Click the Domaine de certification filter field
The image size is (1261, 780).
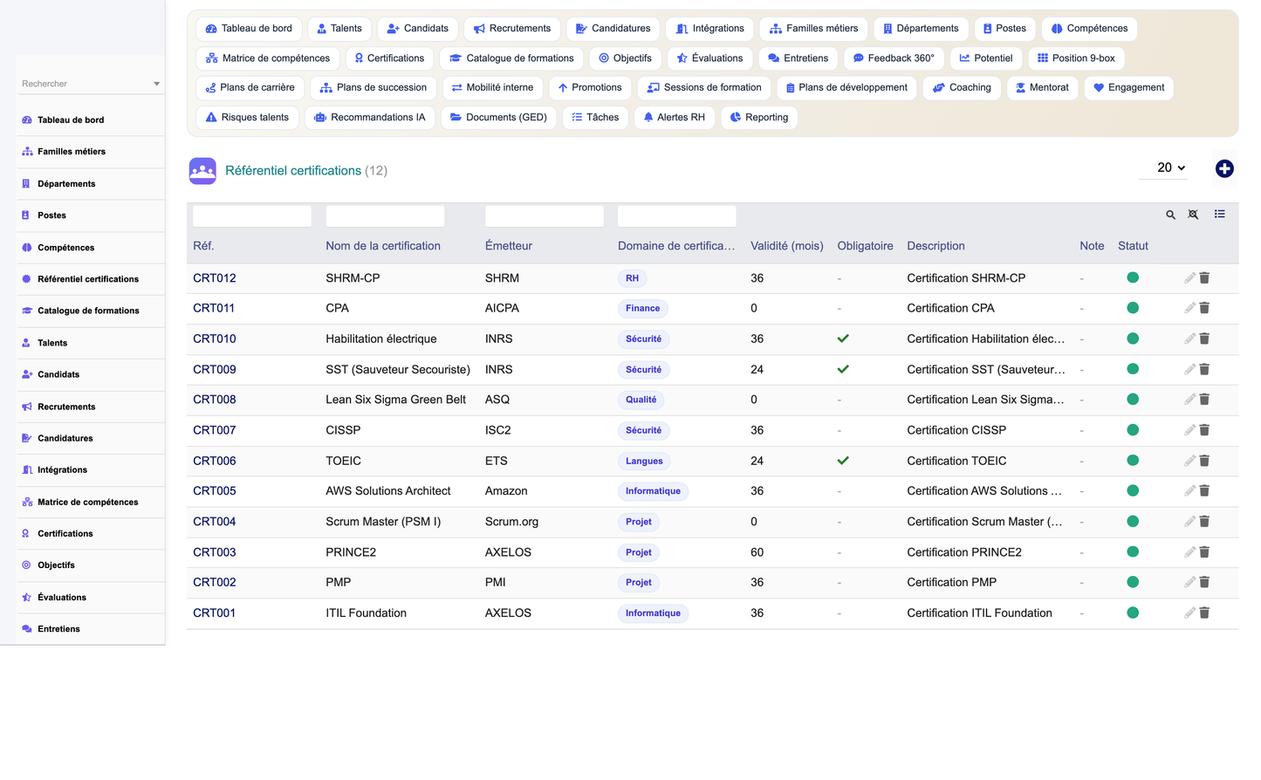[677, 216]
